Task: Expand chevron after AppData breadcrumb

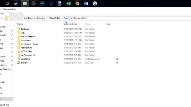Action: [x=35, y=18]
